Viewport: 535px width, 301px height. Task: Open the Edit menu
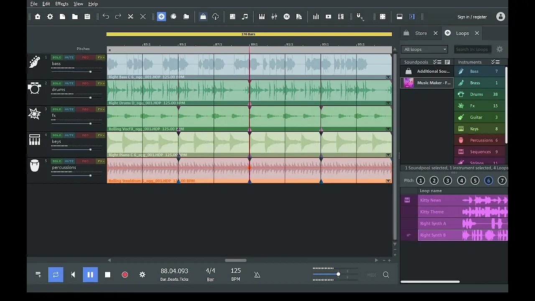coord(46,4)
